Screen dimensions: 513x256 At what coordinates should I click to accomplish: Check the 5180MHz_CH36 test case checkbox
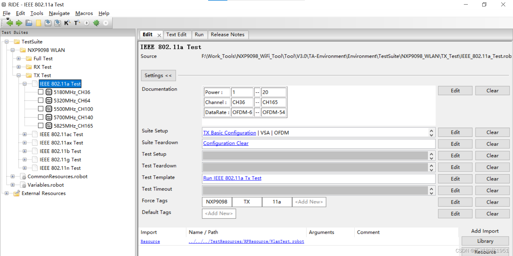[x=41, y=92]
